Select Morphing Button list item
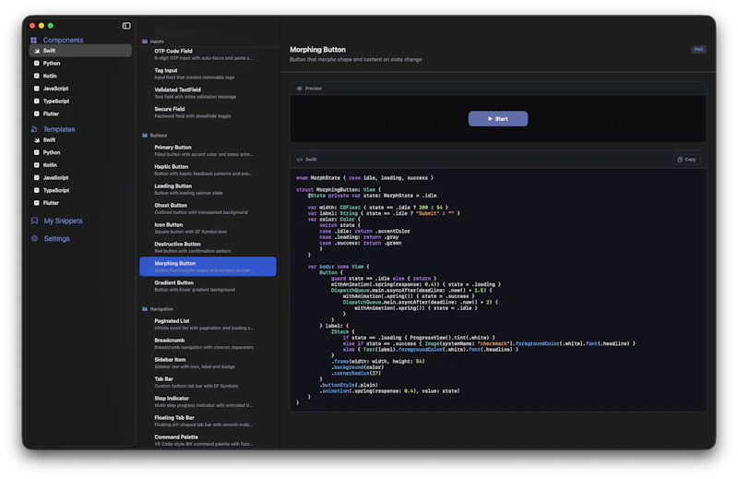Image resolution: width=738 pixels, height=479 pixels. [x=208, y=267]
